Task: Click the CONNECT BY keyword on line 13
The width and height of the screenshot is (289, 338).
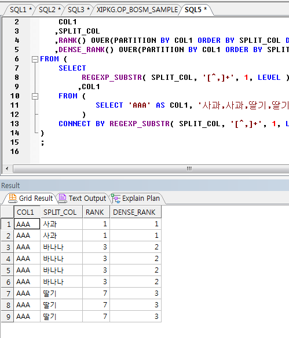Action: click(82, 124)
